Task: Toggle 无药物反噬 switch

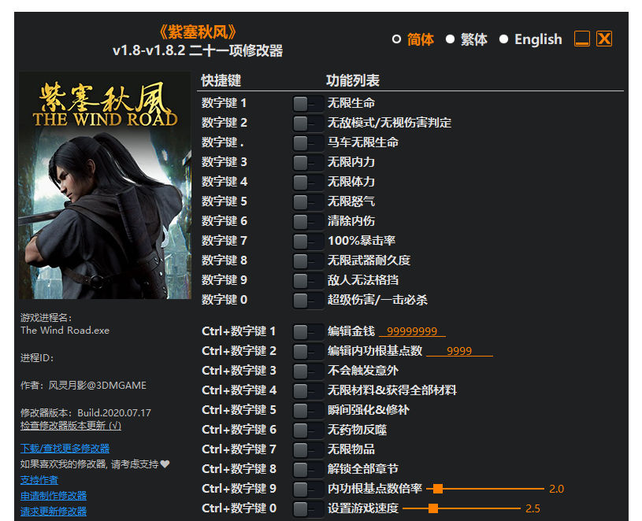Action: pos(308,430)
